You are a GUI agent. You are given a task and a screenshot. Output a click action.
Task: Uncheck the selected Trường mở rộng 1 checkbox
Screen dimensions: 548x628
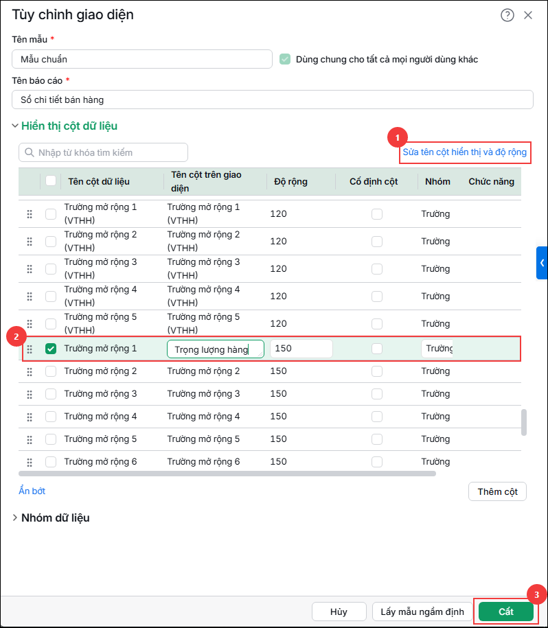[x=51, y=349]
